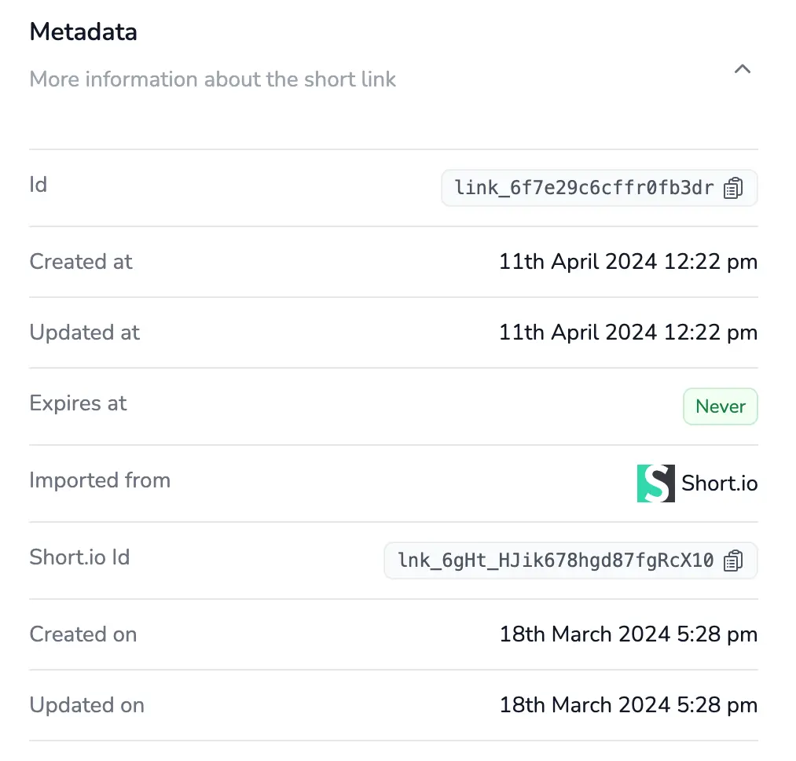Screen dimensions: 796x761
Task: Click the Id value link_6f7e29c6cffr0fb3dr
Action: tap(584, 188)
